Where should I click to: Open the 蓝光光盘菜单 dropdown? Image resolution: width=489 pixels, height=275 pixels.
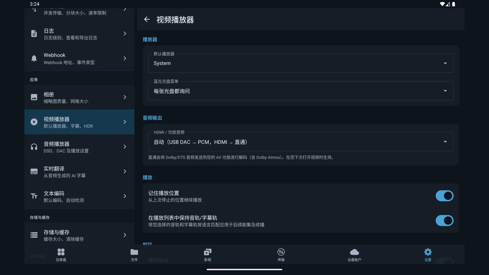(x=301, y=91)
